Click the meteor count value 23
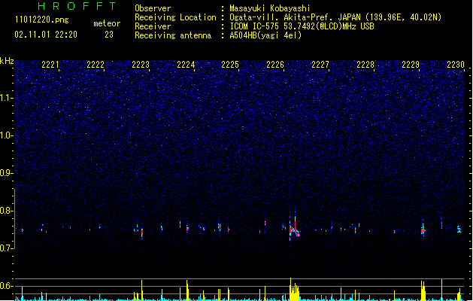This screenshot has height=301, width=473. pos(109,35)
